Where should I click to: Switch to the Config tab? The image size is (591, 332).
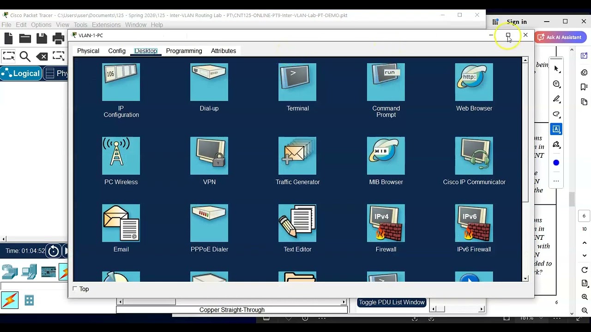(117, 51)
